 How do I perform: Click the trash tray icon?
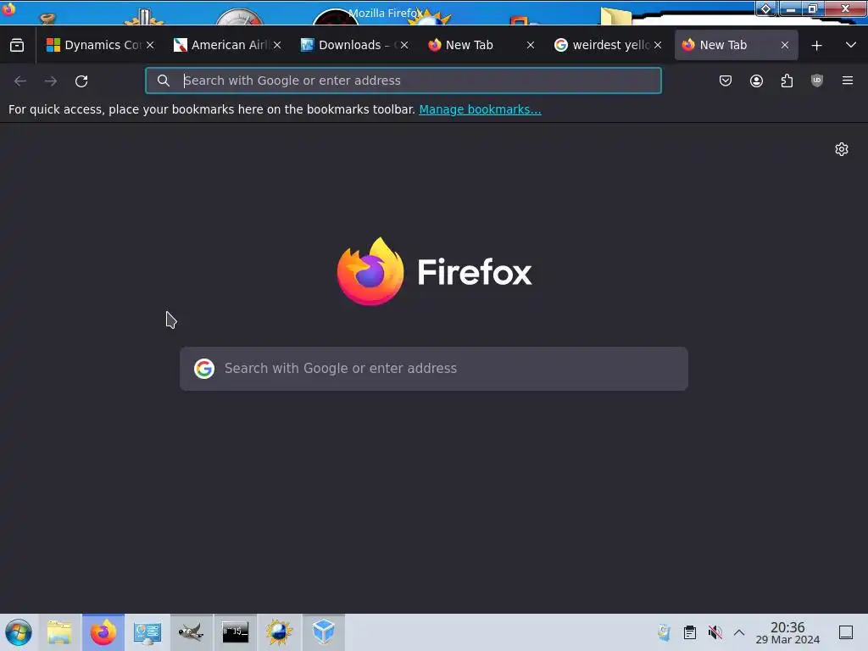(x=664, y=632)
